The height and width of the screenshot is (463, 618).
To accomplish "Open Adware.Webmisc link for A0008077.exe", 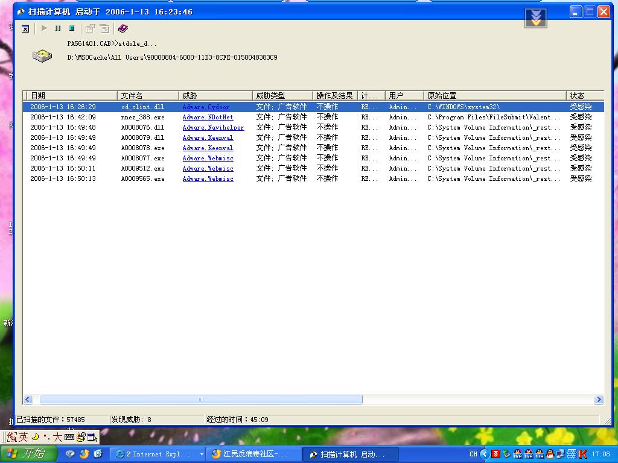I will pos(208,158).
